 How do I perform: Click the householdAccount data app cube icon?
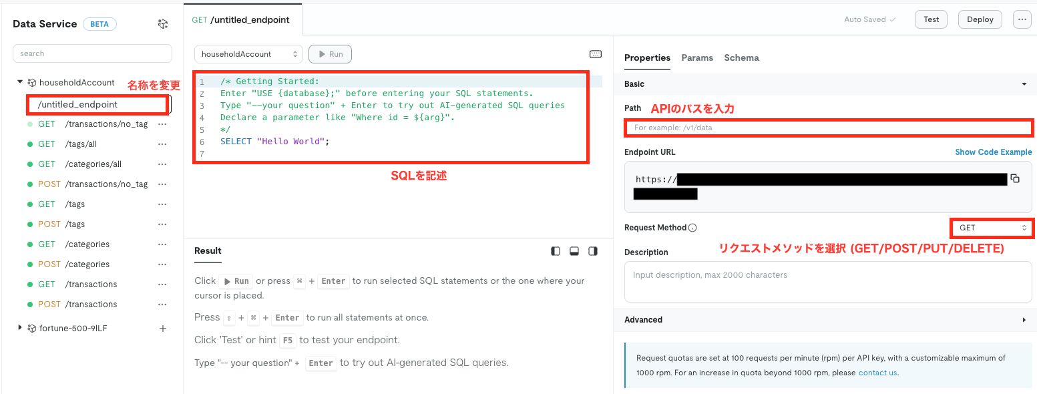[x=31, y=83]
